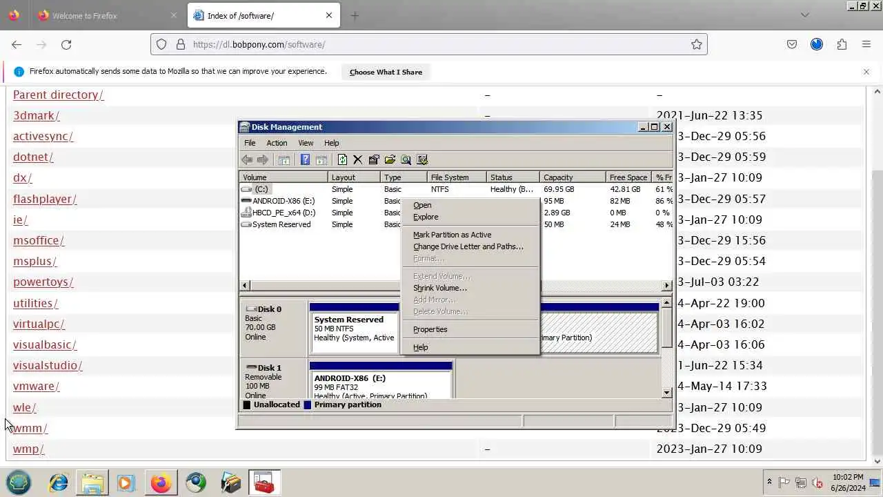Click the blue Help question-mark toolbar icon
Image resolution: width=883 pixels, height=497 pixels.
coord(305,159)
